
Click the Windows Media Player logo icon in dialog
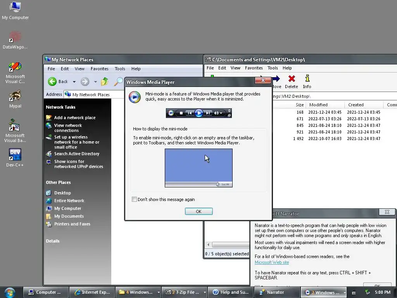pyautogui.click(x=135, y=97)
